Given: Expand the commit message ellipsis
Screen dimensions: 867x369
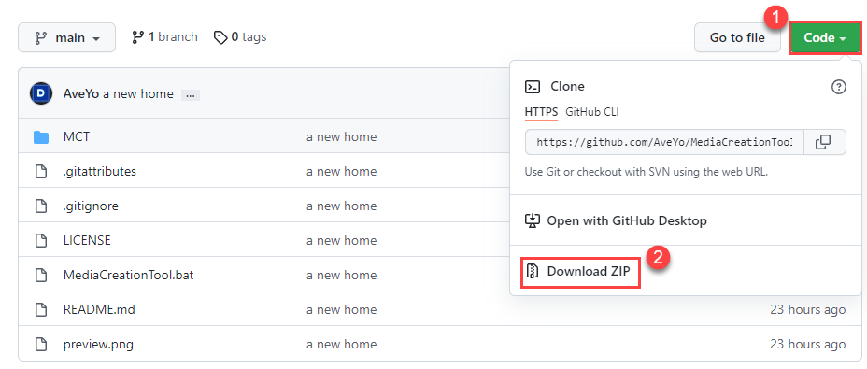Looking at the screenshot, I should [191, 95].
